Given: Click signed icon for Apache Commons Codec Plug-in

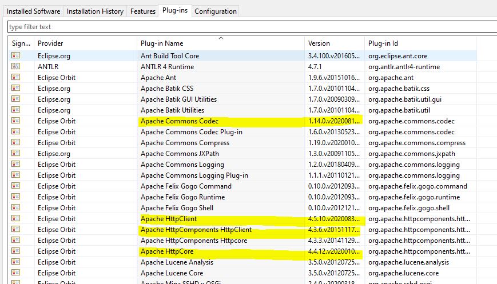Looking at the screenshot, I should click(x=16, y=131).
